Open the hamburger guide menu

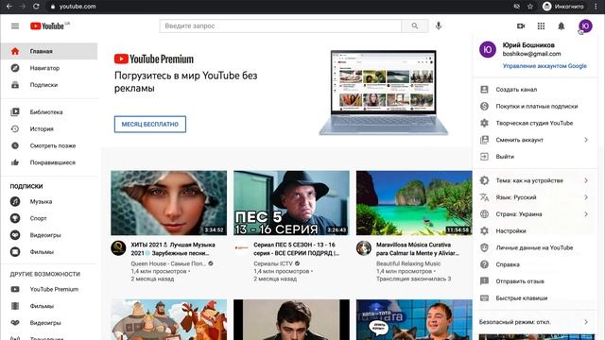pos(15,26)
